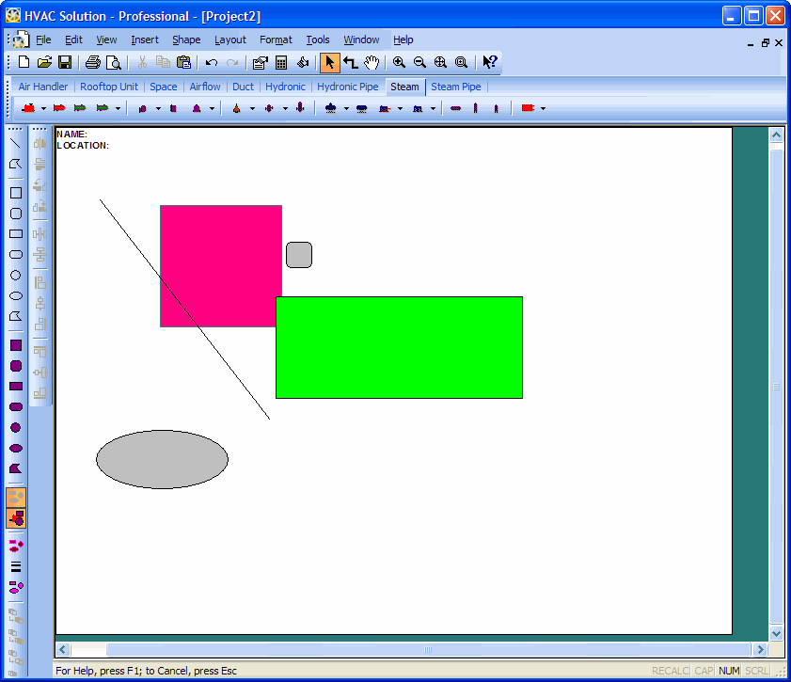Click the red steam boiler icon
The width and height of the screenshot is (791, 682).
[29, 108]
